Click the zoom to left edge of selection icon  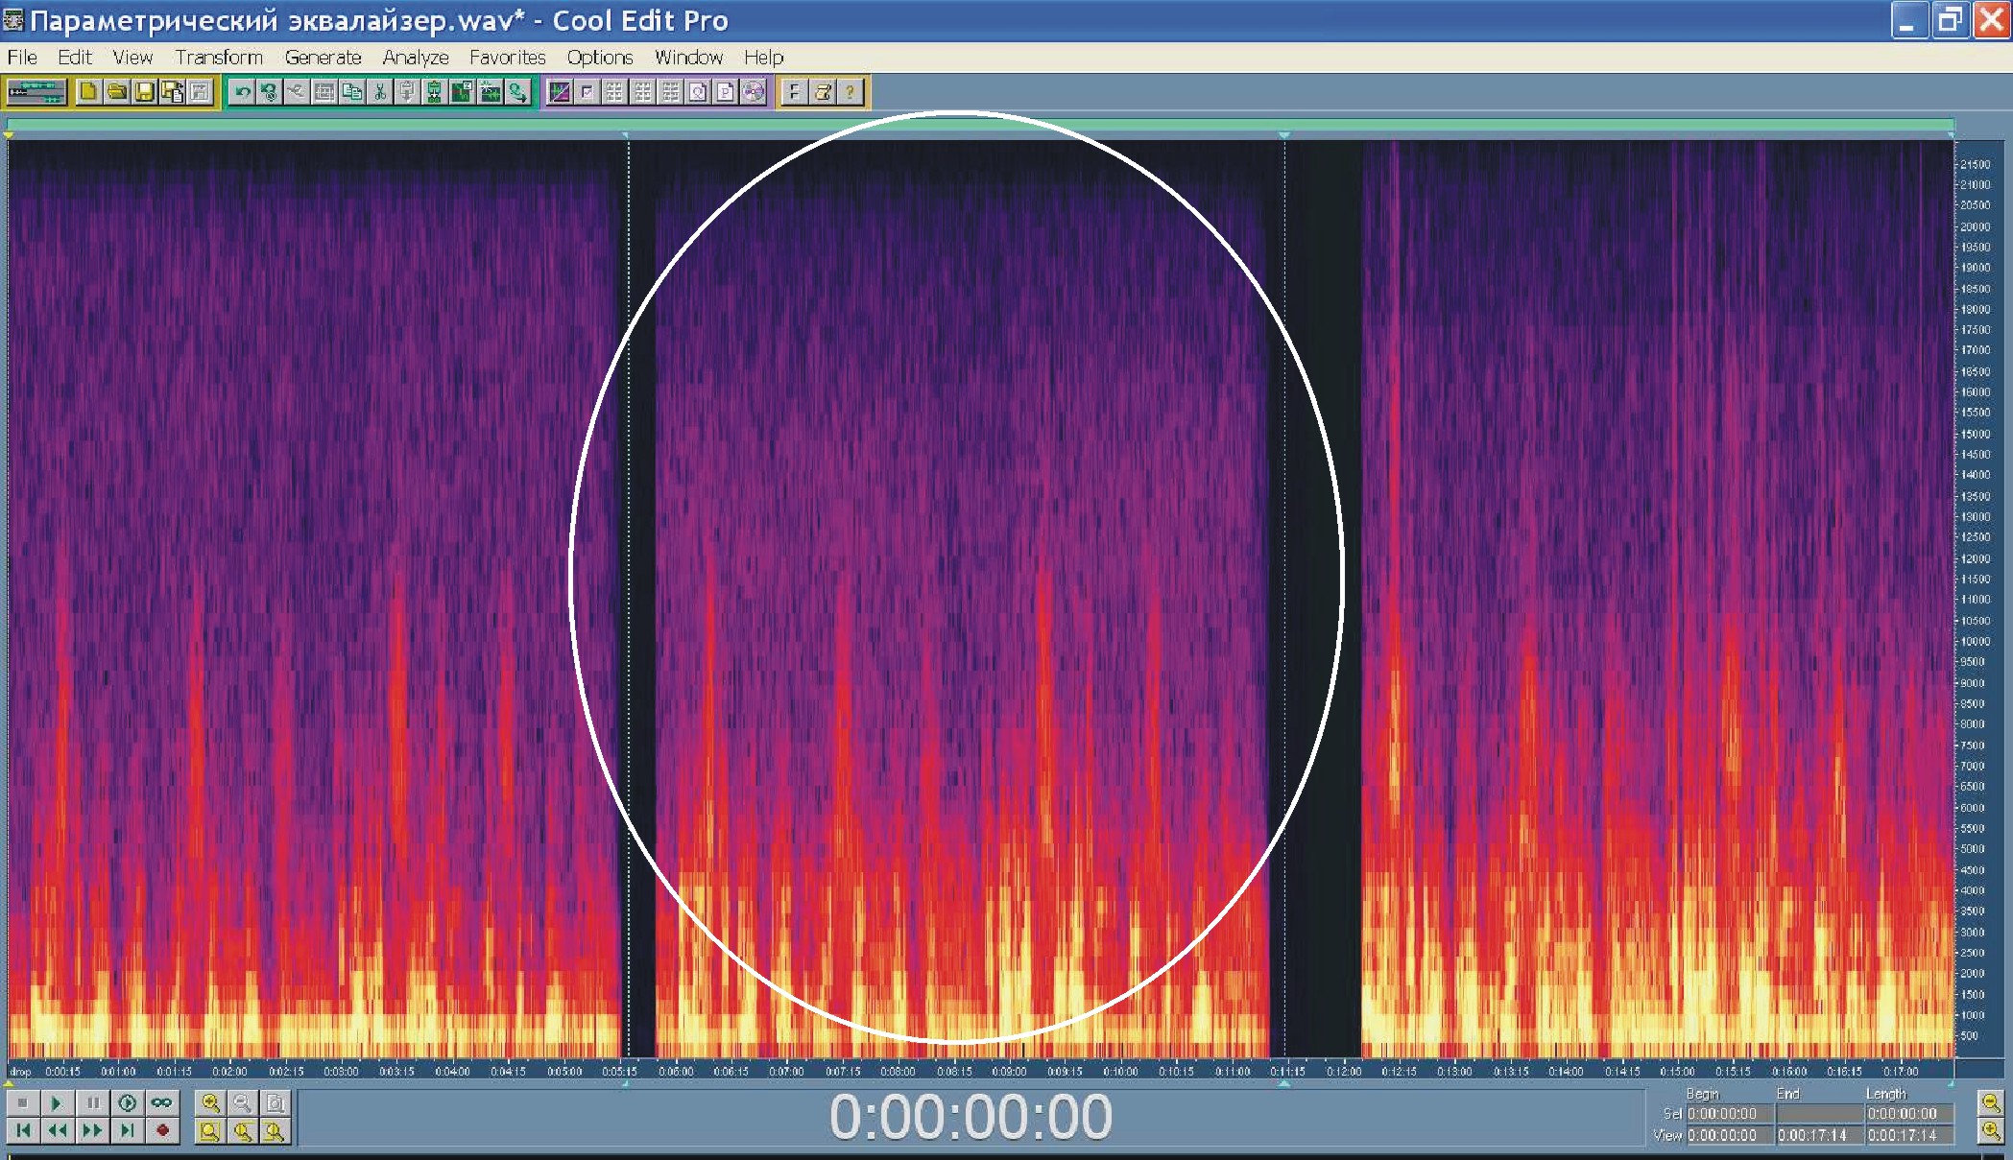(x=243, y=1130)
